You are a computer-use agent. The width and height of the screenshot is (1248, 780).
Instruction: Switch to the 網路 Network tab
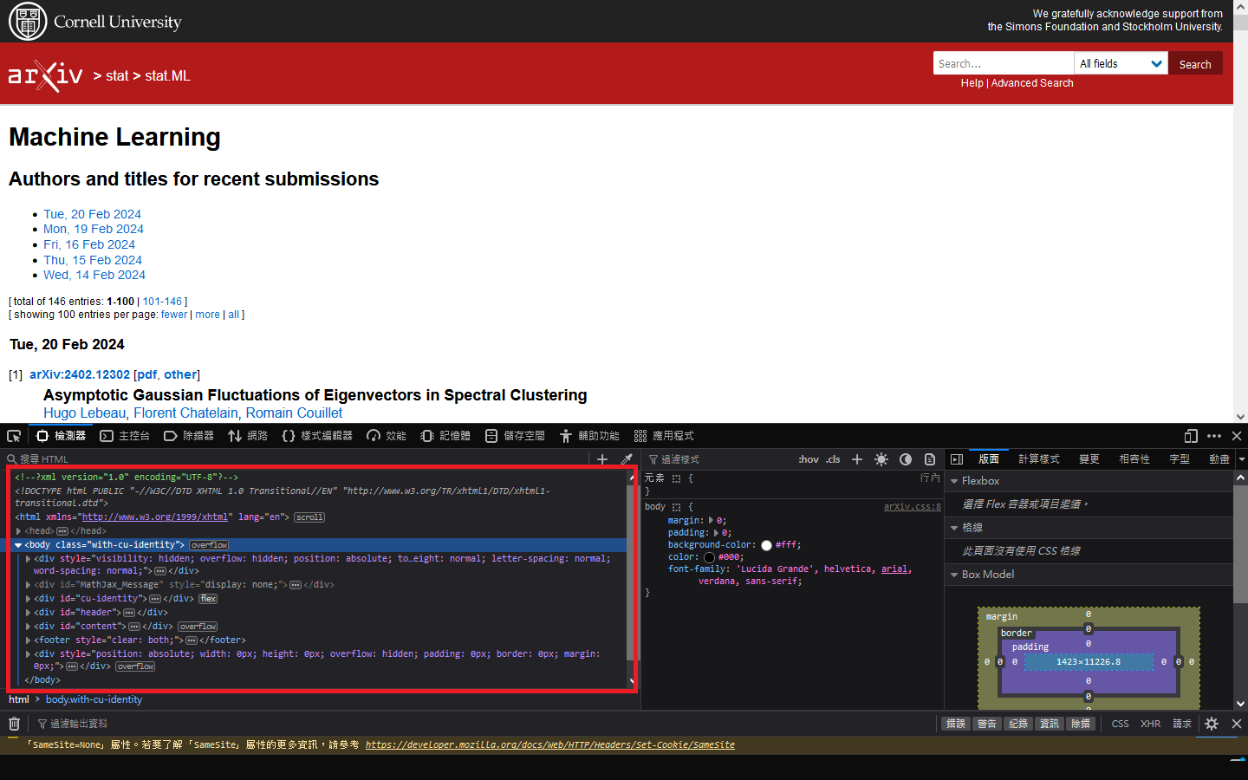point(248,436)
